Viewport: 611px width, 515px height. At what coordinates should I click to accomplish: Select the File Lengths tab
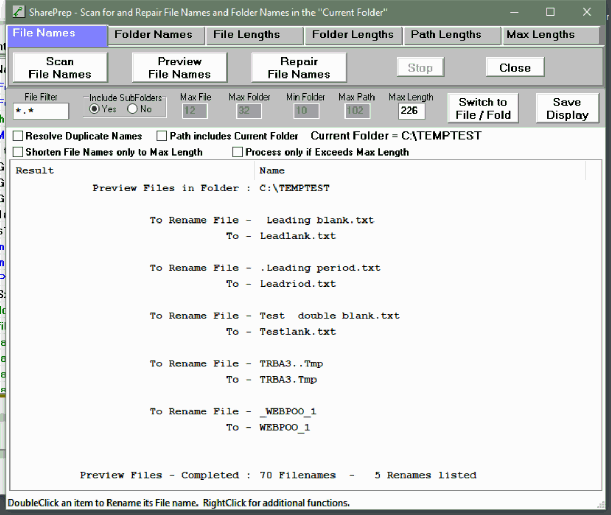pos(255,35)
